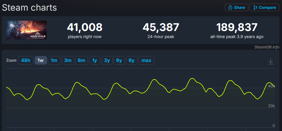Set chart zoom to 6m
This screenshot has height=131, width=282.
[81, 60]
